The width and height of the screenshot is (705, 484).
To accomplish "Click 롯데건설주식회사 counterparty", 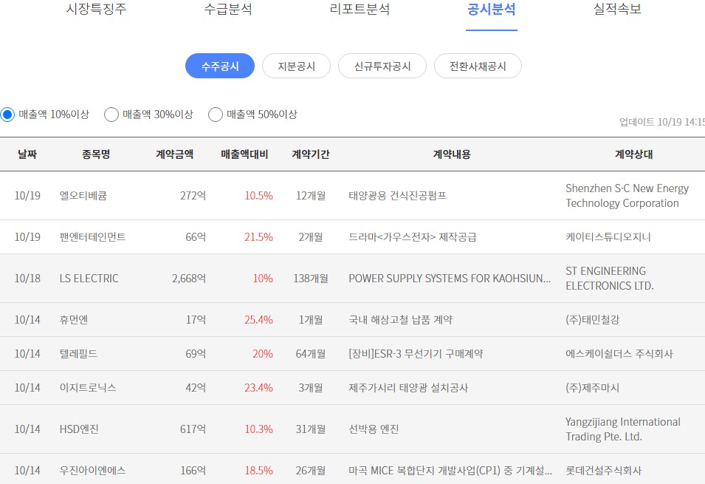I will [x=603, y=471].
